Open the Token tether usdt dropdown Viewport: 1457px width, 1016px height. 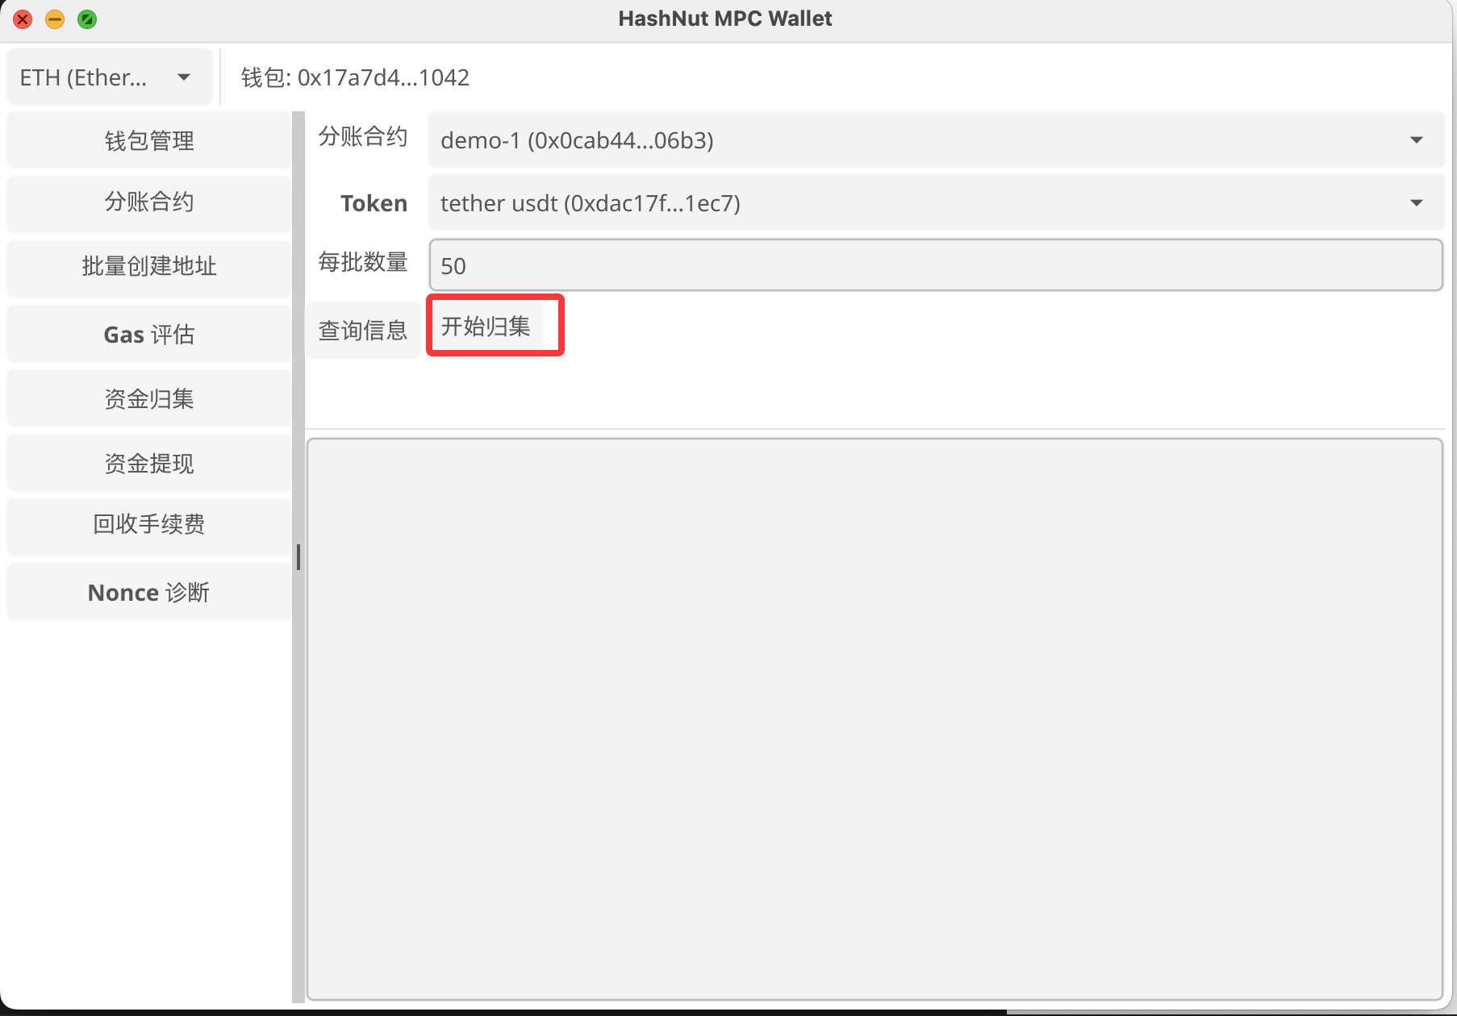click(935, 203)
